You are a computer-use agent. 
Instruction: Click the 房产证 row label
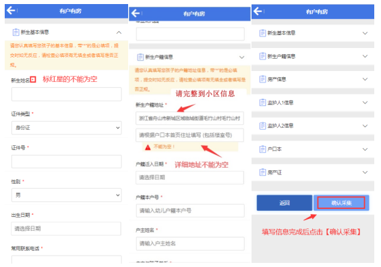274,172
